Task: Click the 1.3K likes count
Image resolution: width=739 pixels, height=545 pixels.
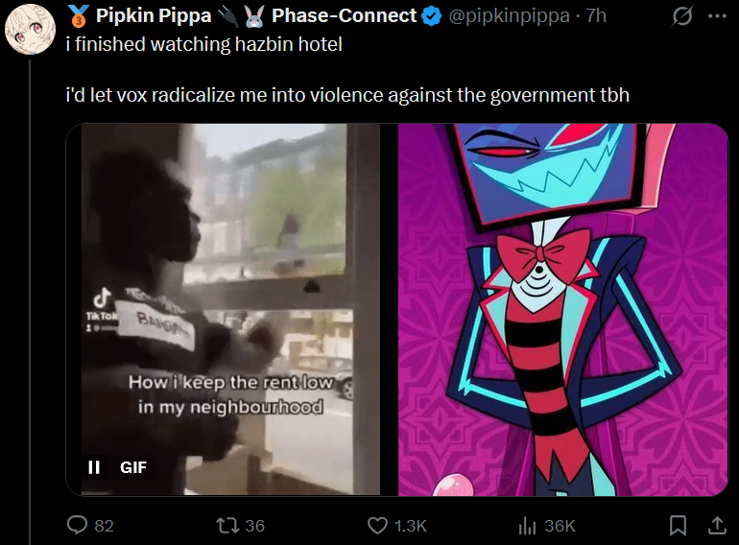Action: coord(410,526)
